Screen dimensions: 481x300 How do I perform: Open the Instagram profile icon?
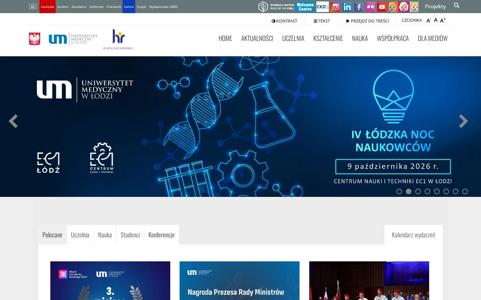pyautogui.click(x=336, y=7)
